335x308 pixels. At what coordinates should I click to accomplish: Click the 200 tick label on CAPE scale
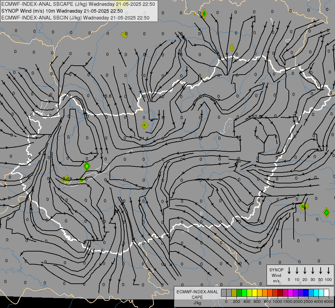tap(236, 301)
